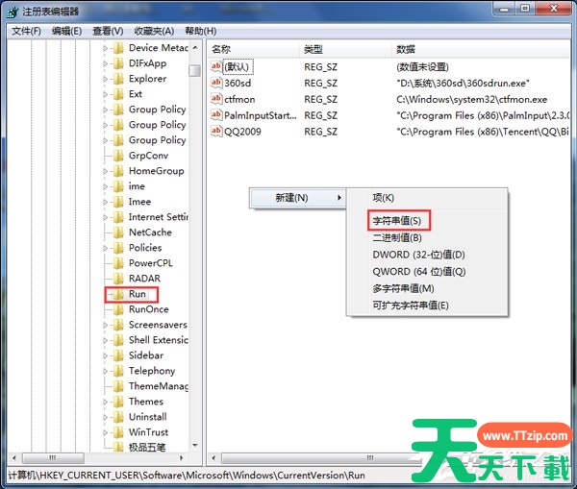Click the NetCache folder icon

pyautogui.click(x=118, y=232)
